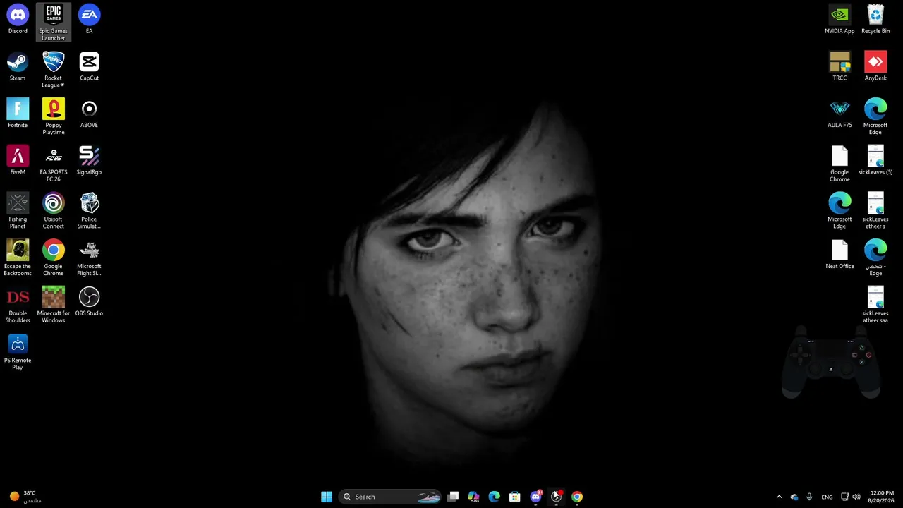Open Microsoft Store from the taskbar
The width and height of the screenshot is (903, 508).
515,497
